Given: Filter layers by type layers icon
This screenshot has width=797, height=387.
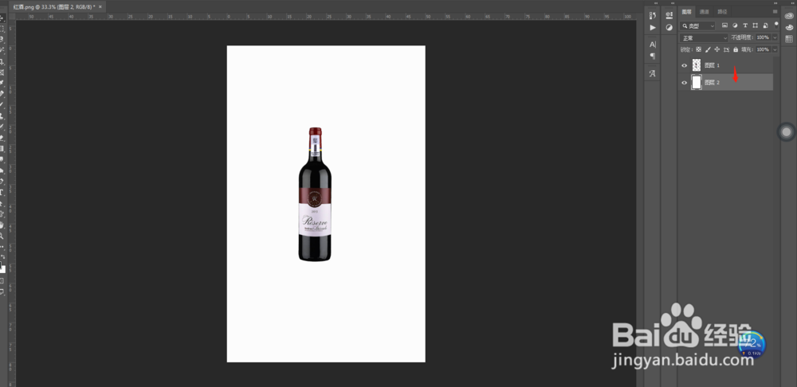Looking at the screenshot, I should [745, 25].
